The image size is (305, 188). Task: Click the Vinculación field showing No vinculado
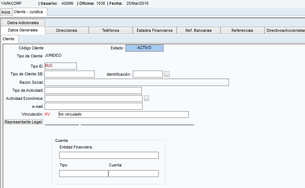click(124, 114)
